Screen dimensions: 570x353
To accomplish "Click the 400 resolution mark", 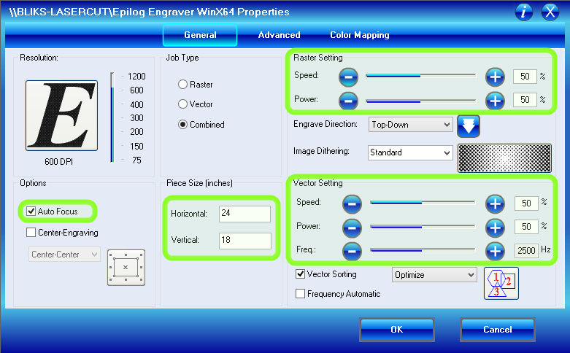I will (136, 105).
